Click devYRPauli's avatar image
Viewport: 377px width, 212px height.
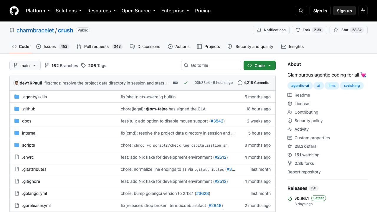click(x=16, y=83)
